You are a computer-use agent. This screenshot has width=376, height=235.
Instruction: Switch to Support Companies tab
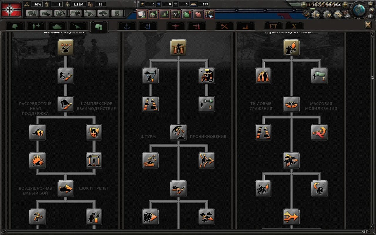[x=36, y=26]
